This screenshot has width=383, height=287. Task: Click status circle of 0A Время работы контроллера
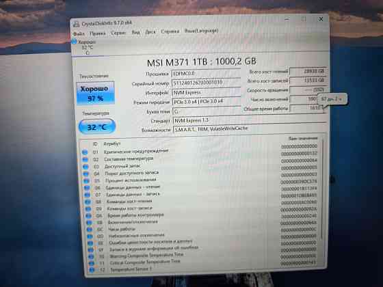point(89,216)
